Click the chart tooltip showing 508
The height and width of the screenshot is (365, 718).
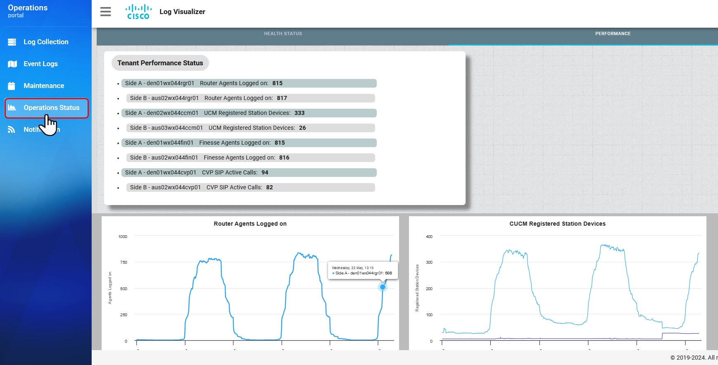pyautogui.click(x=363, y=270)
